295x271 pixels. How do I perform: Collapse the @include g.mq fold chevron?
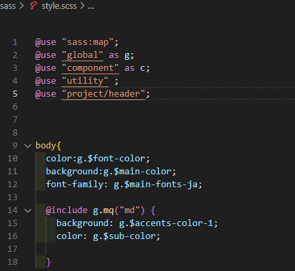tap(28, 210)
